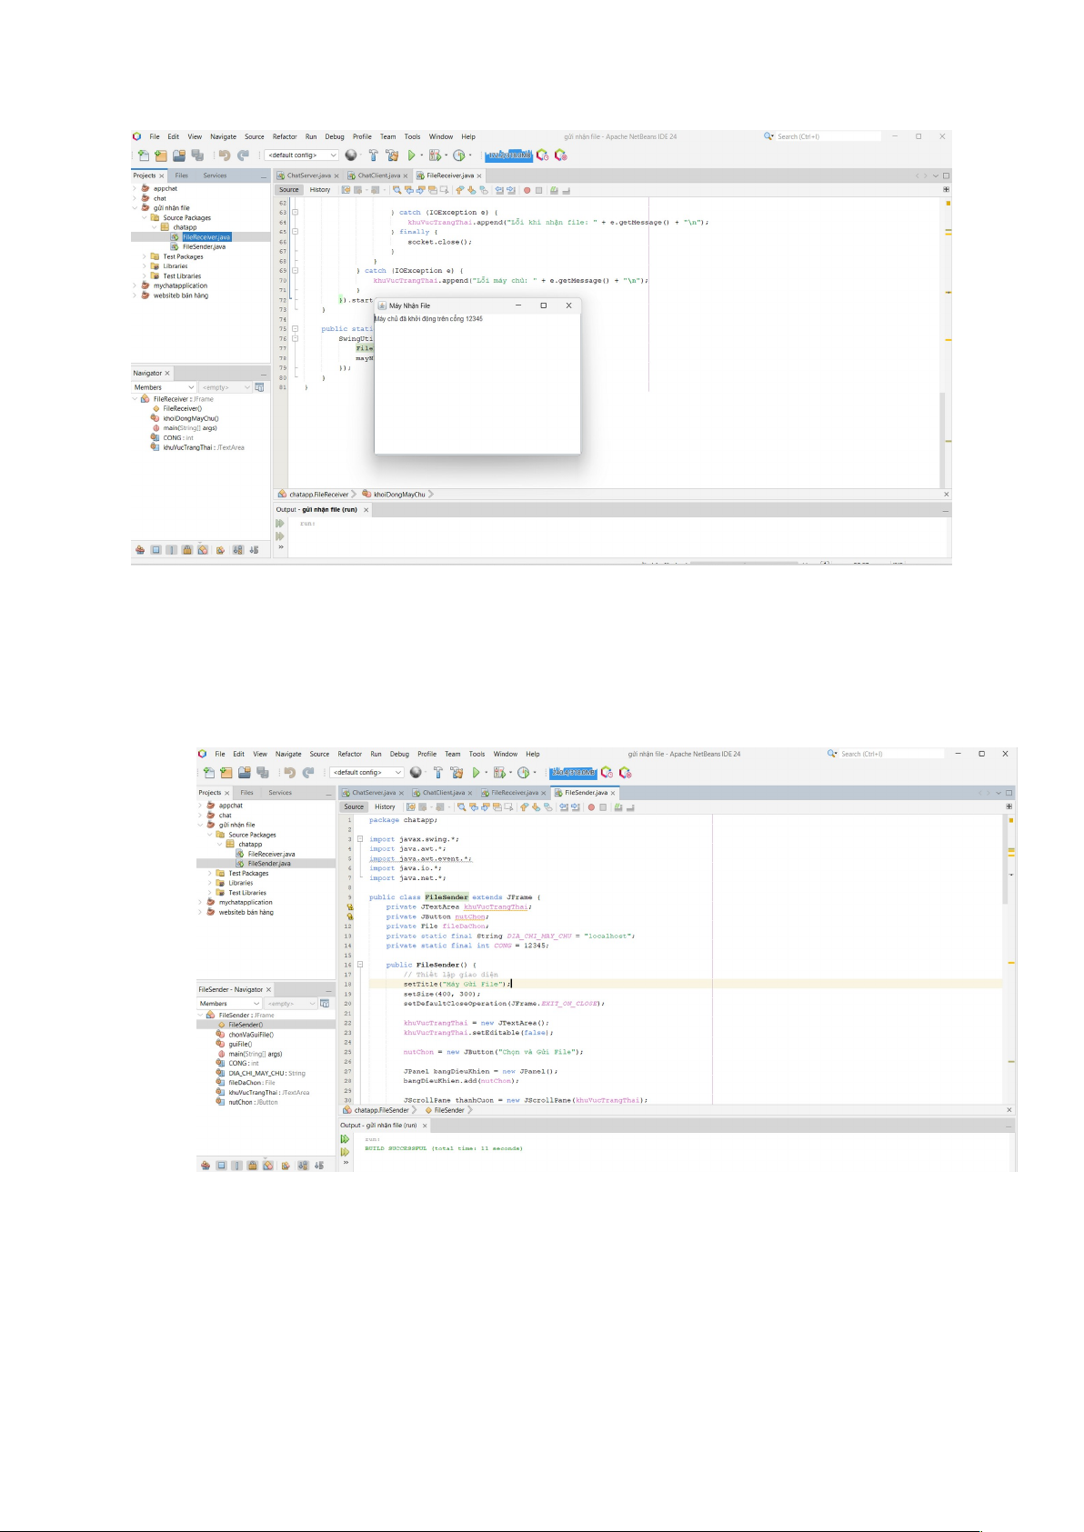Viewport: 1084px width, 1532px height.
Task: Click Save All icon in lower NetBeans toolbar
Action: pyautogui.click(x=263, y=773)
